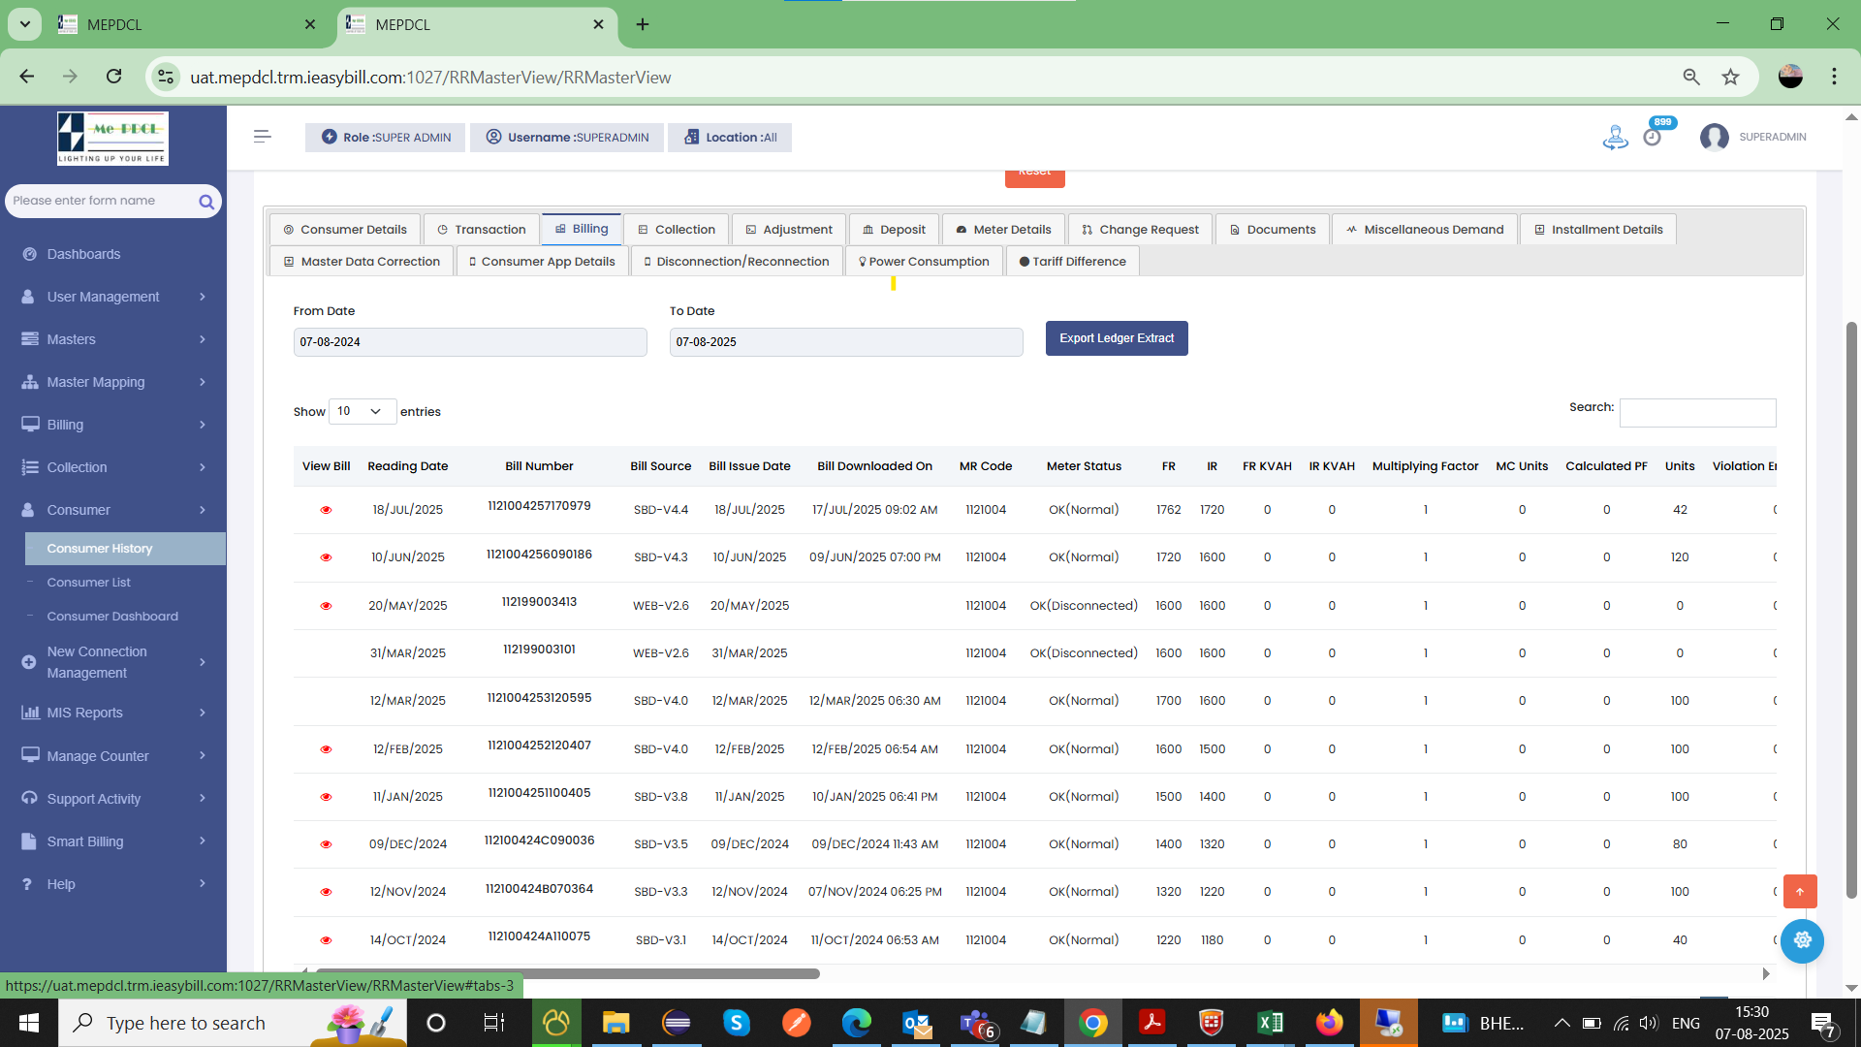Screen dimensions: 1861x1047
Task: Open the Power Consumption tab
Action: click(924, 262)
